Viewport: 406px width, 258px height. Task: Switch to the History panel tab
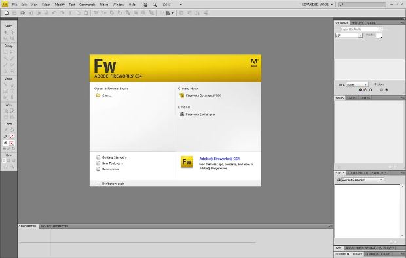357,23
